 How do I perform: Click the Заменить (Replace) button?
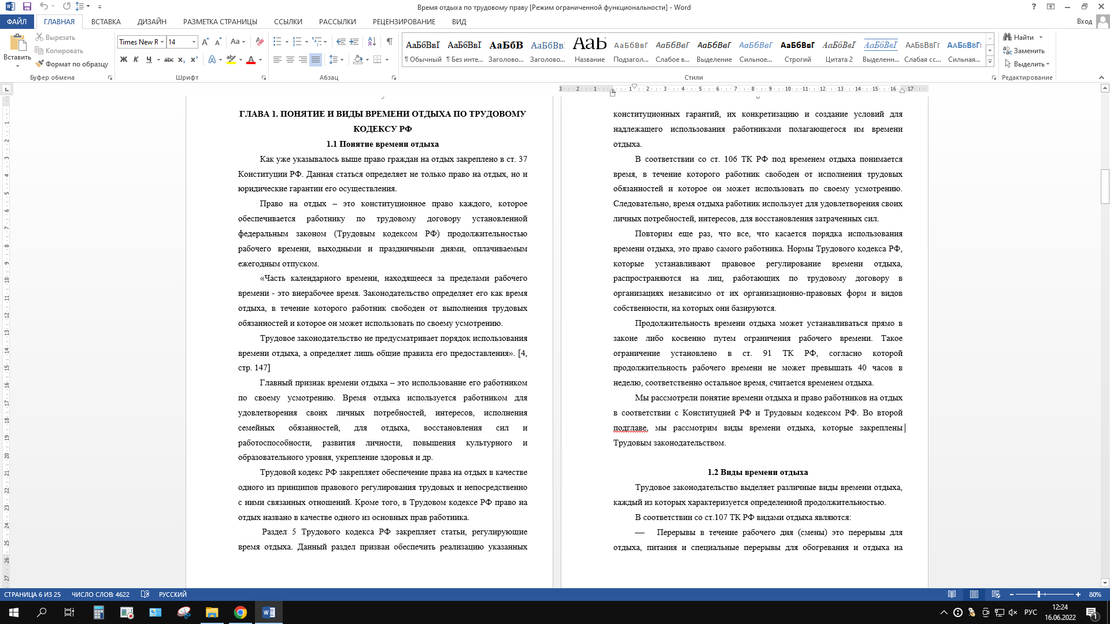point(1024,50)
